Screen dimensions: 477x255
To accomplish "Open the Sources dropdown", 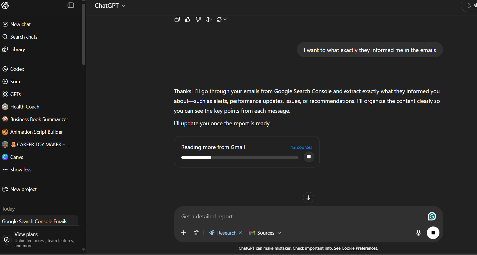I will click(265, 233).
